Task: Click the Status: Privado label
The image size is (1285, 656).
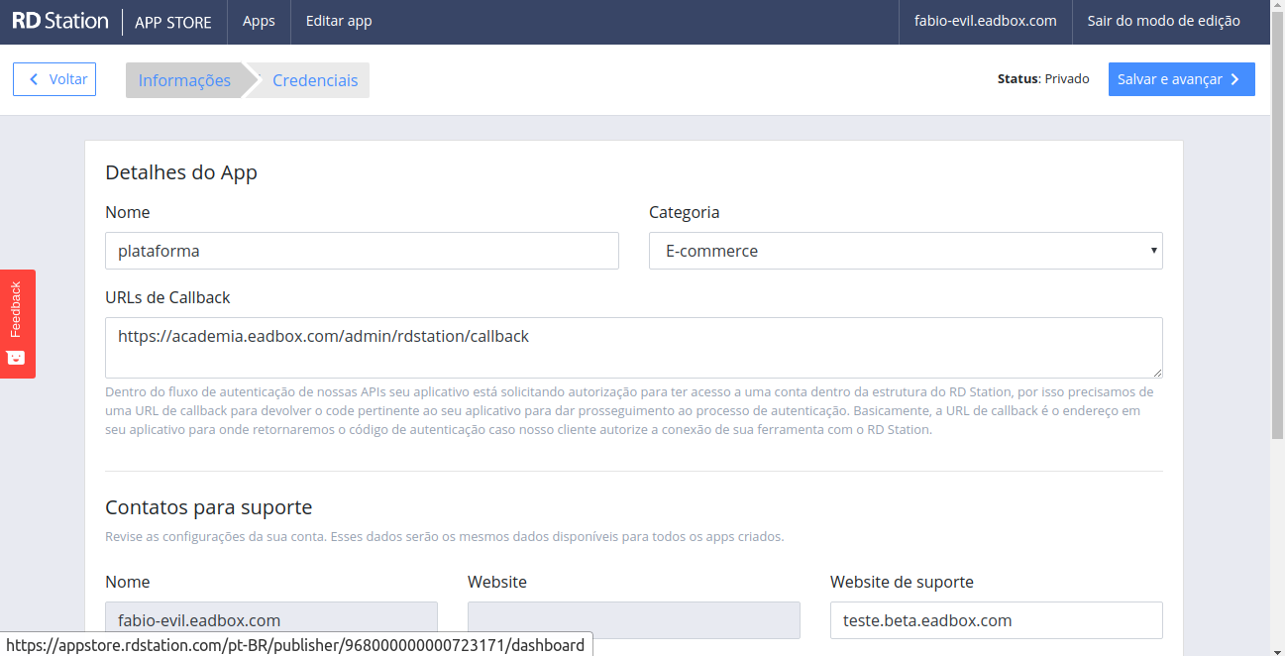Action: pyautogui.click(x=1043, y=79)
